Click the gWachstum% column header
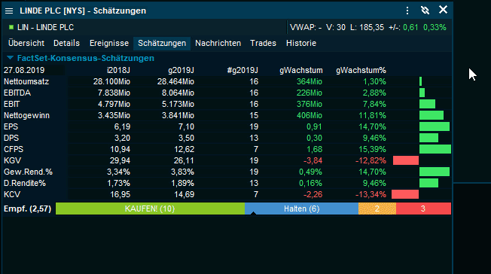The height and width of the screenshot is (274, 491). point(361,70)
